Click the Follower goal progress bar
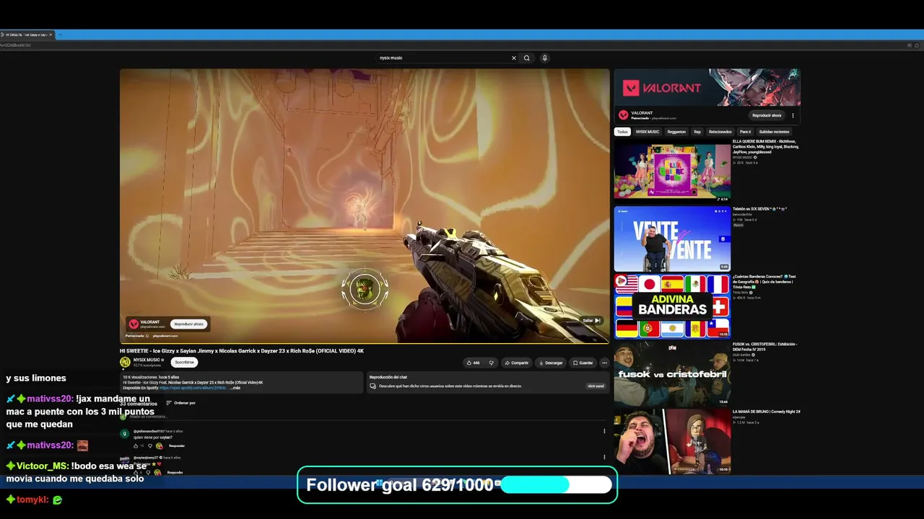This screenshot has height=519, width=924. tap(556, 484)
